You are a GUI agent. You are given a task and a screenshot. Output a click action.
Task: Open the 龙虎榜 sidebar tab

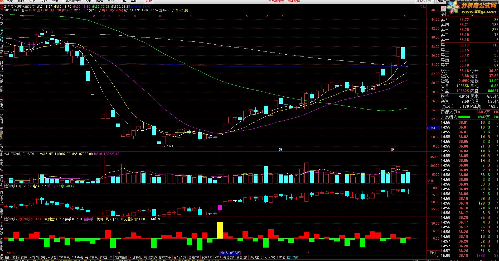point(2,103)
